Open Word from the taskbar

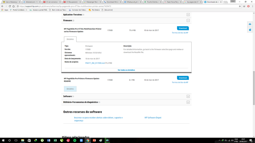pos(49,140)
